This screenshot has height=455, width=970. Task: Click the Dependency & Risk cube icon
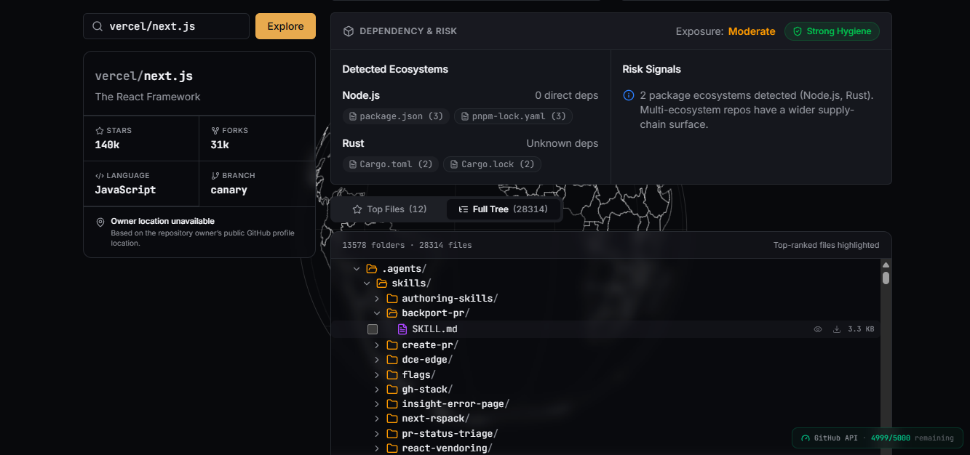(349, 31)
